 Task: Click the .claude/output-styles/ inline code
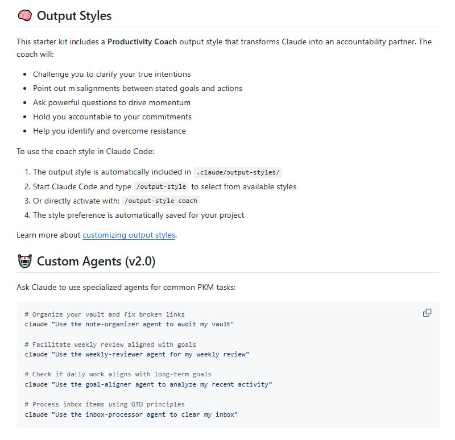click(238, 172)
